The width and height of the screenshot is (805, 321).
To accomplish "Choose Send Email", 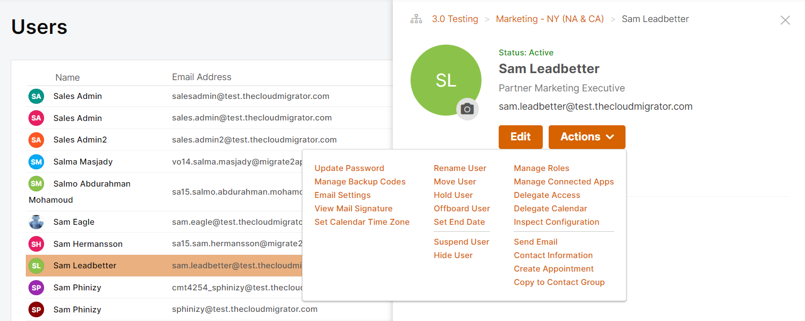I will coord(535,242).
